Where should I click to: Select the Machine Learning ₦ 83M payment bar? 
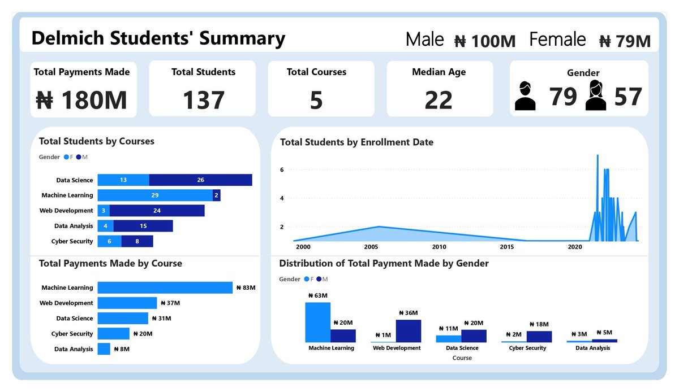click(165, 288)
